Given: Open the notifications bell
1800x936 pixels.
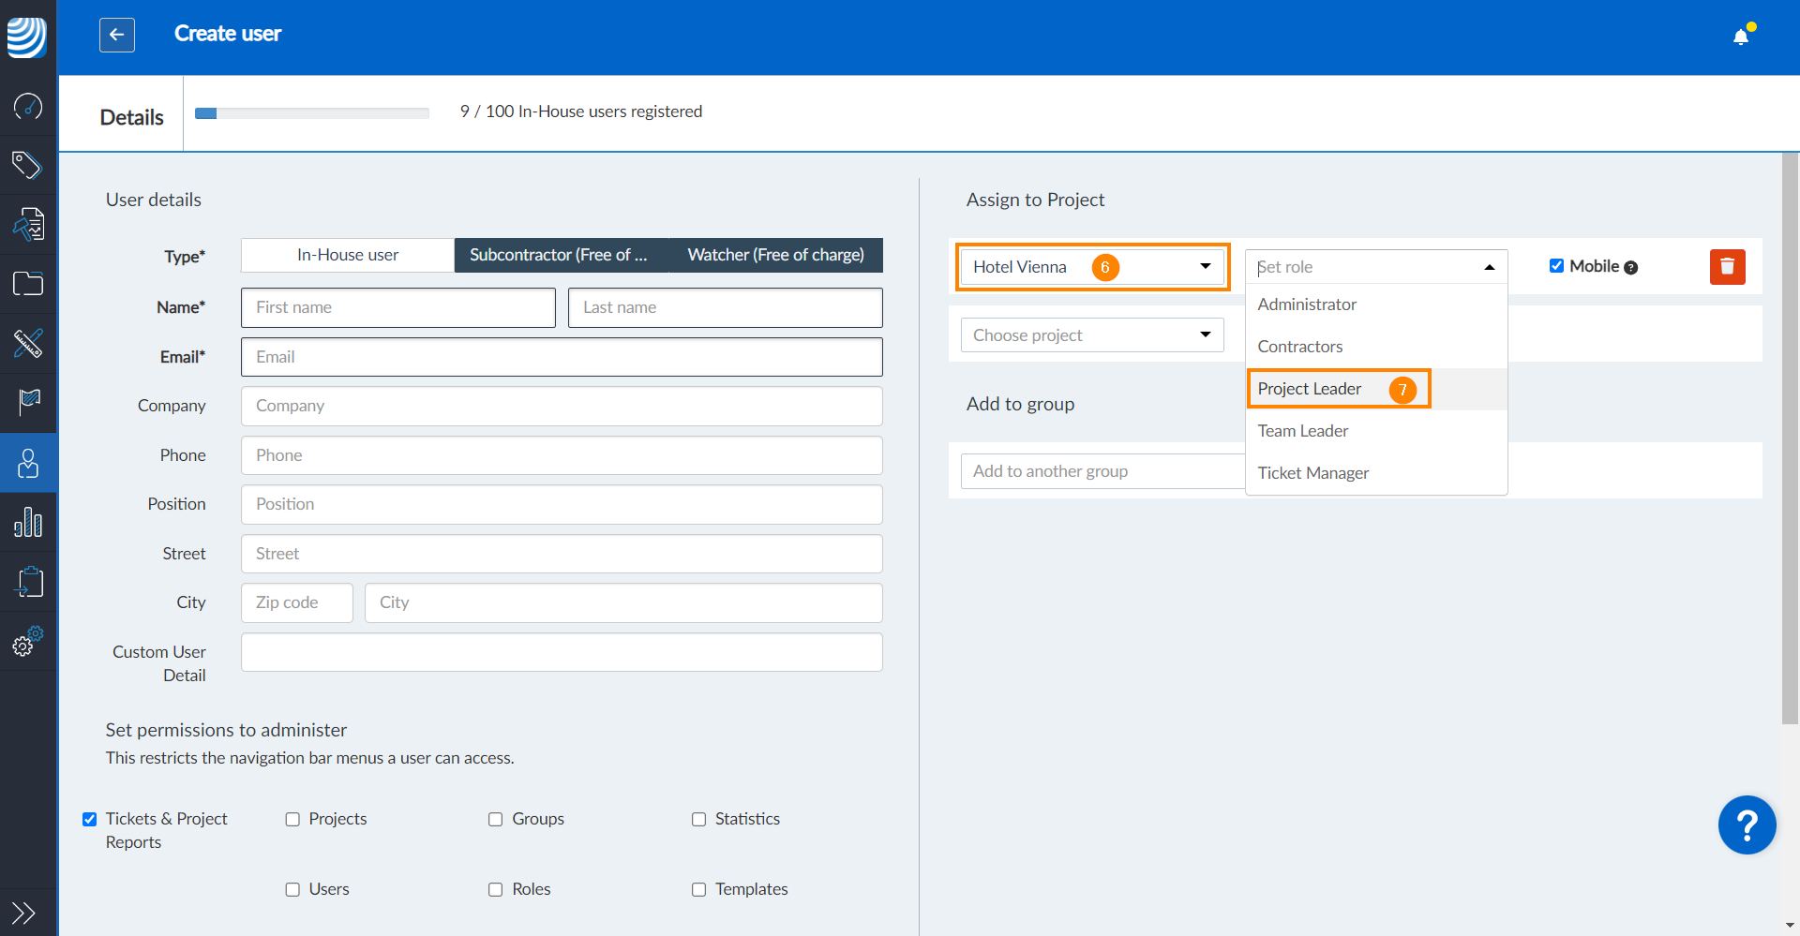Looking at the screenshot, I should pyautogui.click(x=1741, y=37).
